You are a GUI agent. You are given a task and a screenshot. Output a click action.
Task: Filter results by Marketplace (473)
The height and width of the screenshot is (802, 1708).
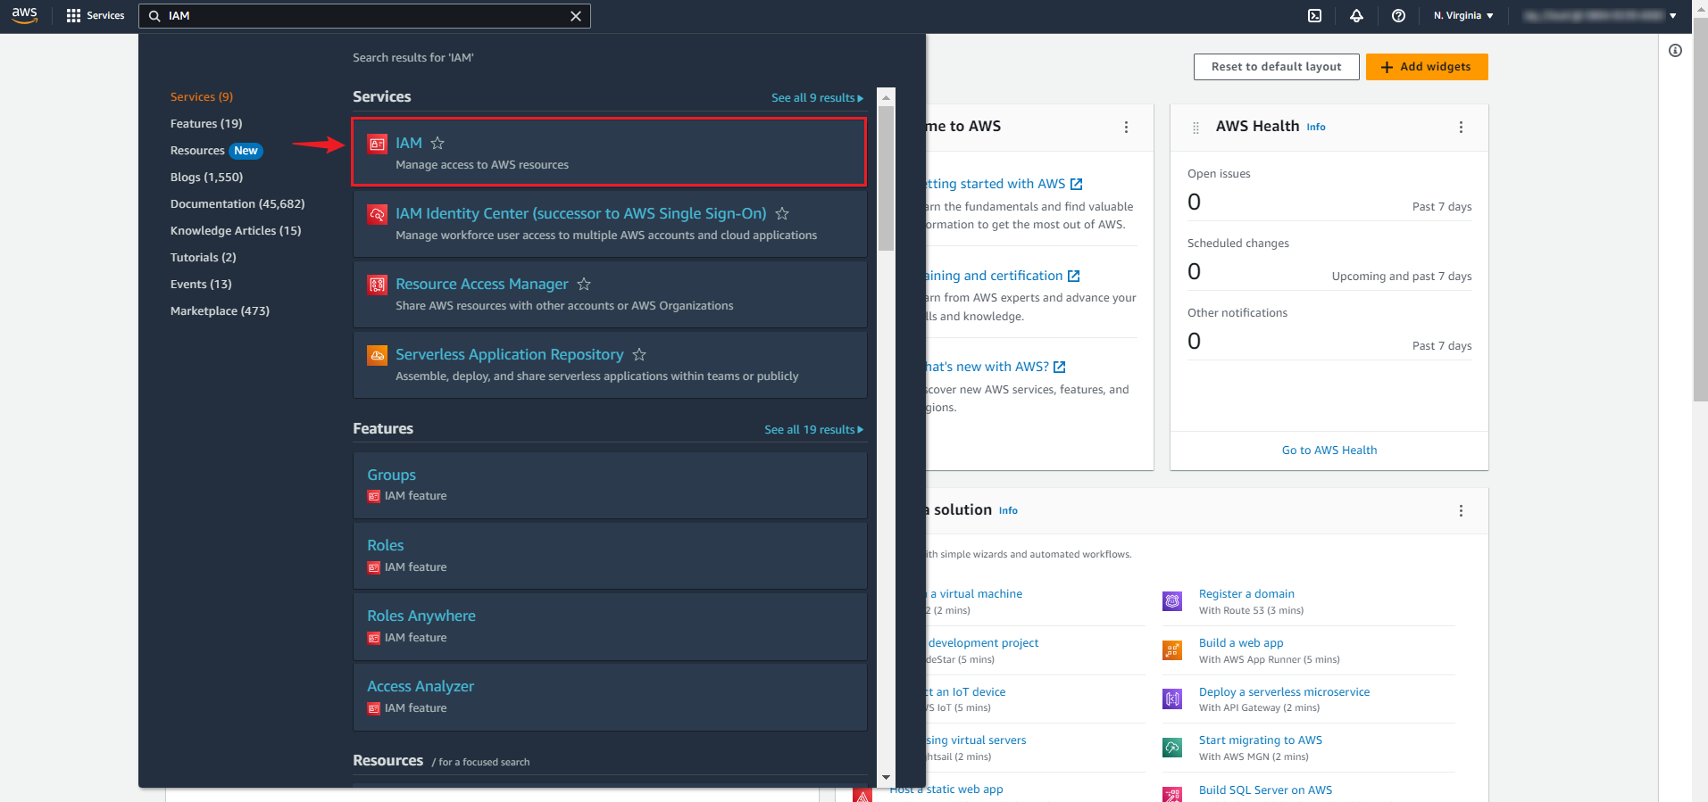point(220,310)
